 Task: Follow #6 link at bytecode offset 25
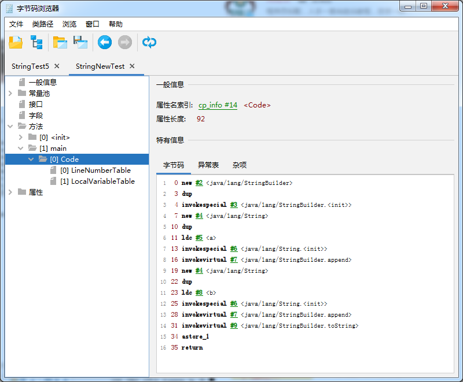pos(234,303)
